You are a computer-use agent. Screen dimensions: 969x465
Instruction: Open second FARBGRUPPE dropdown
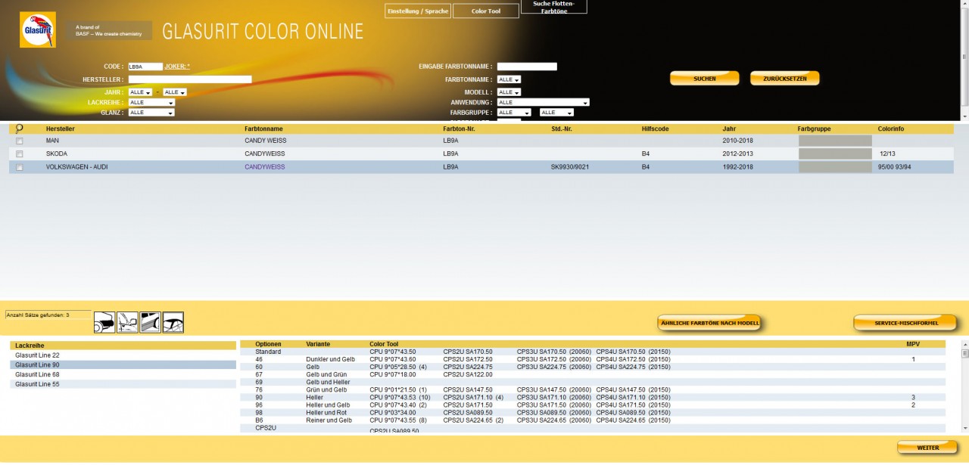click(x=556, y=113)
